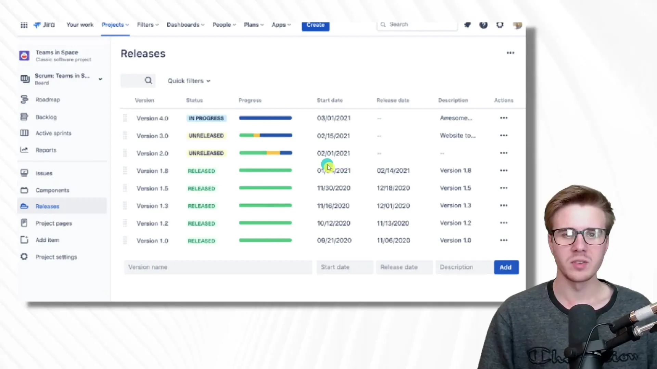The image size is (657, 369).
Task: Toggle the Scrum Teams sidebar expander
Action: 100,78
